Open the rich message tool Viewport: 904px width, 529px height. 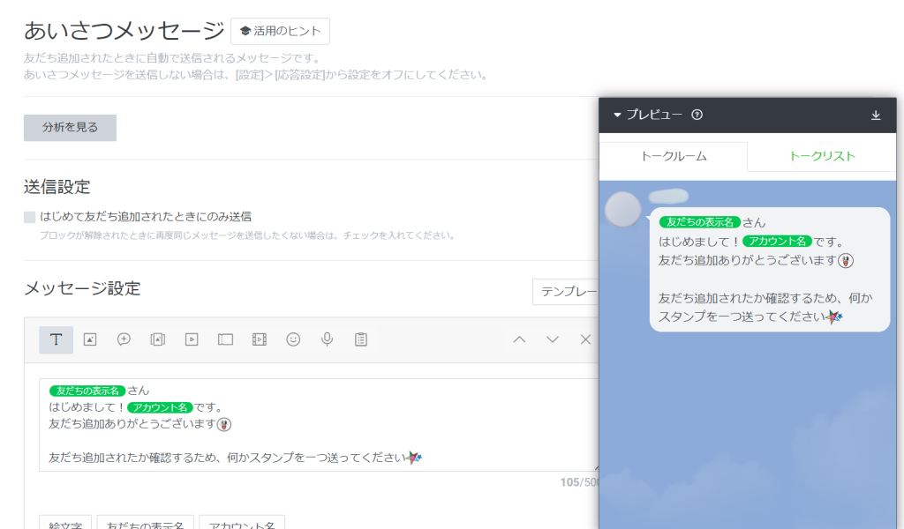coord(157,339)
